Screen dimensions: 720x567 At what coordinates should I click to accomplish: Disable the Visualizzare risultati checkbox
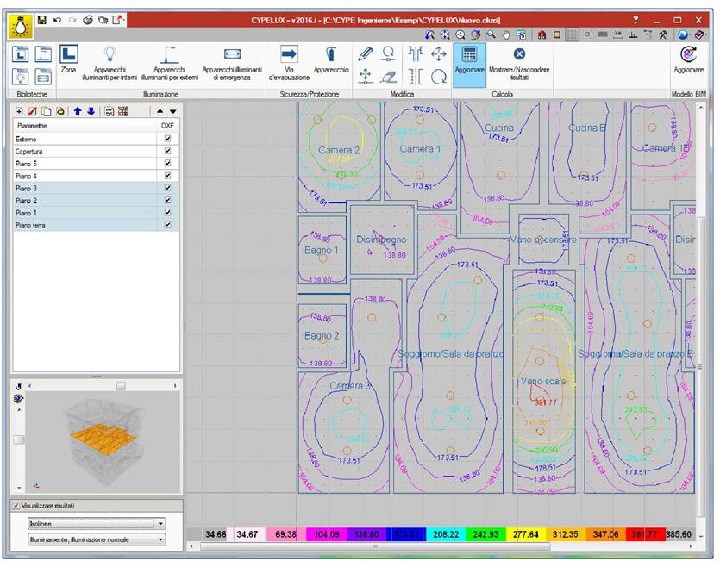16,506
